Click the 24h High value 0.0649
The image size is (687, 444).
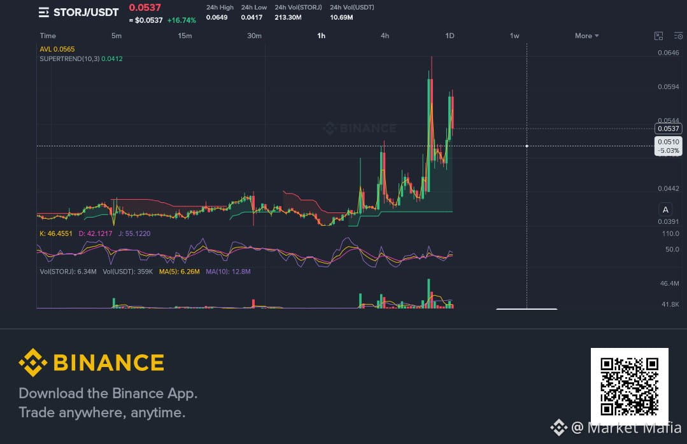click(x=217, y=18)
